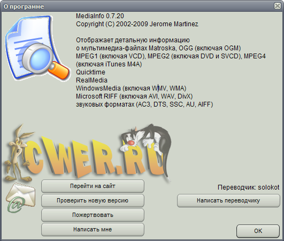Viewport: 284px width, 241px height.
Task: Click the Microsoft RIFF AVI, WAV line
Action: click(134, 96)
